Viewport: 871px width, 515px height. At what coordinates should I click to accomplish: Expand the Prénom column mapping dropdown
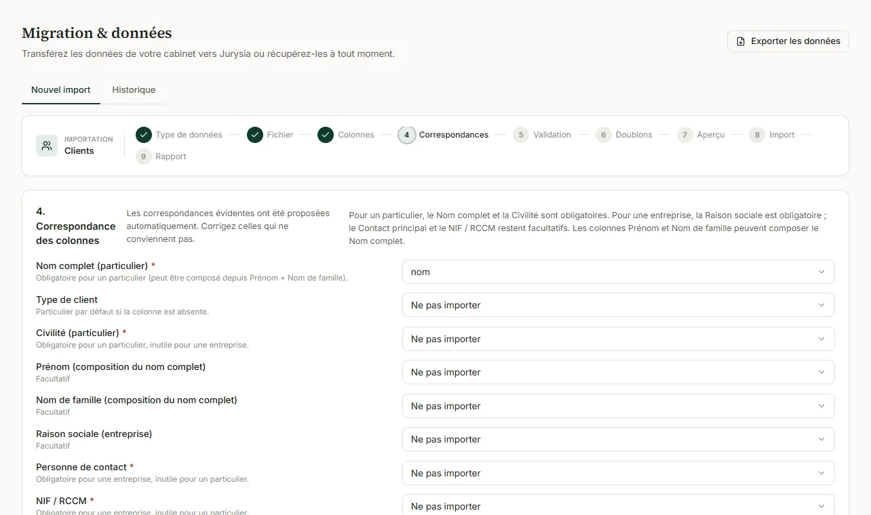click(x=619, y=372)
